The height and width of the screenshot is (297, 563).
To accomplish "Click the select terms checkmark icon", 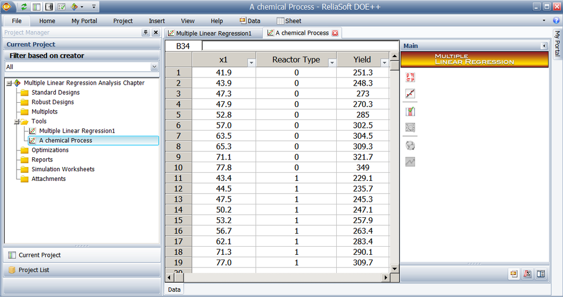I will [x=410, y=112].
